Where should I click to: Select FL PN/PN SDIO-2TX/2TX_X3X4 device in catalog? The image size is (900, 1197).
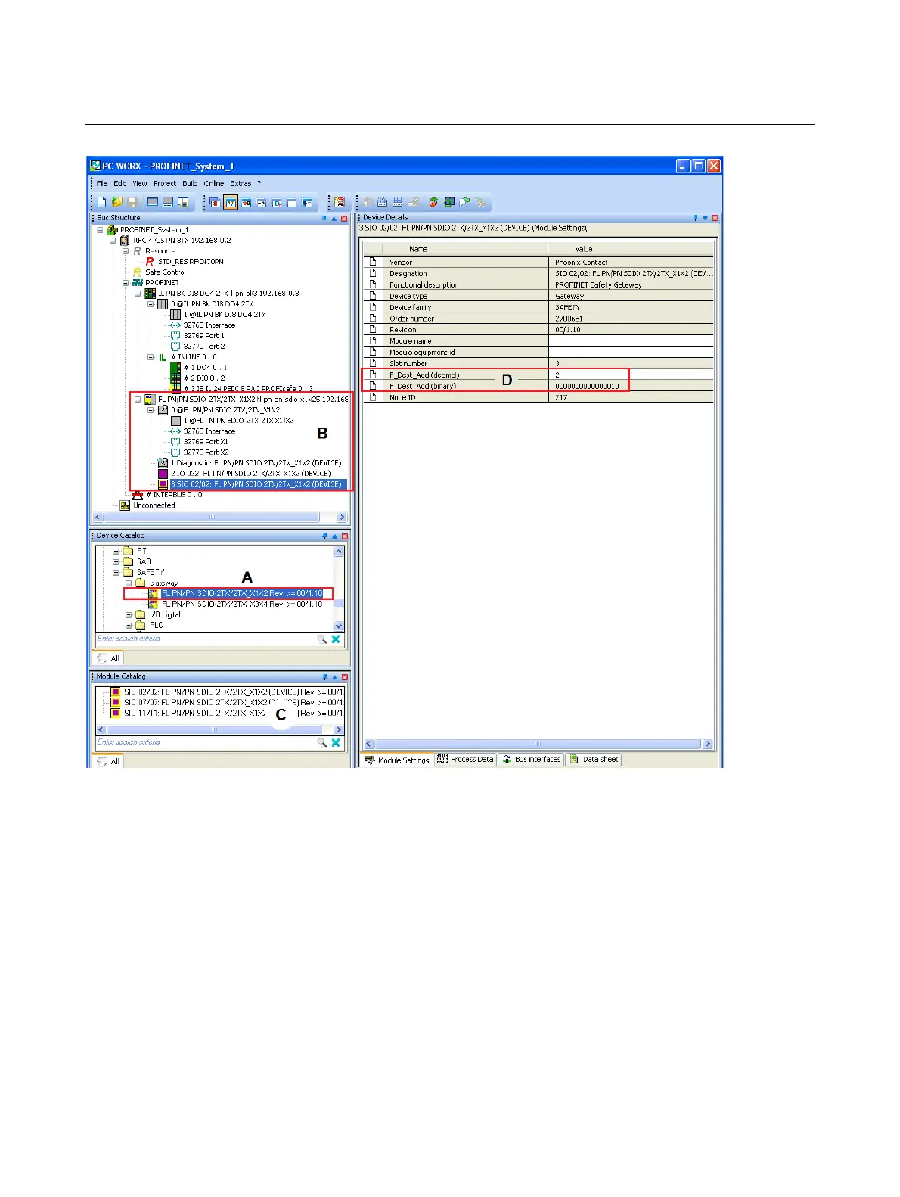pyautogui.click(x=241, y=605)
